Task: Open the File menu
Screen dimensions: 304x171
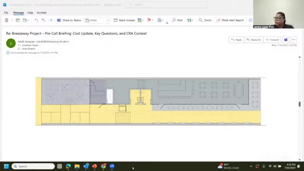Action: 6,13
